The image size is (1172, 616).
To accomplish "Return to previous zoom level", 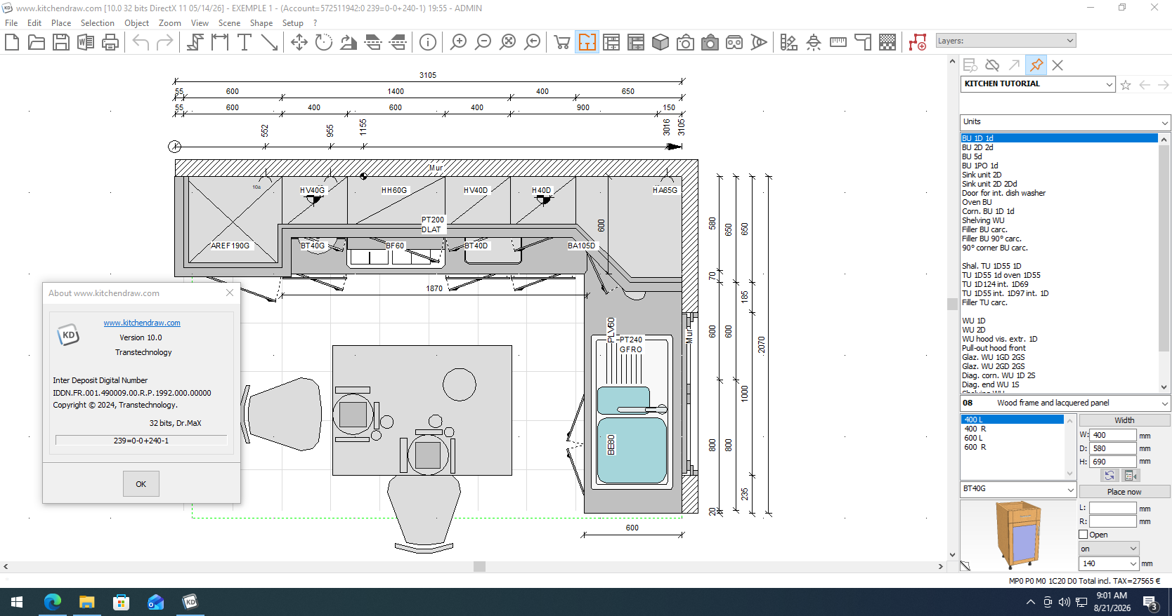I will click(532, 42).
